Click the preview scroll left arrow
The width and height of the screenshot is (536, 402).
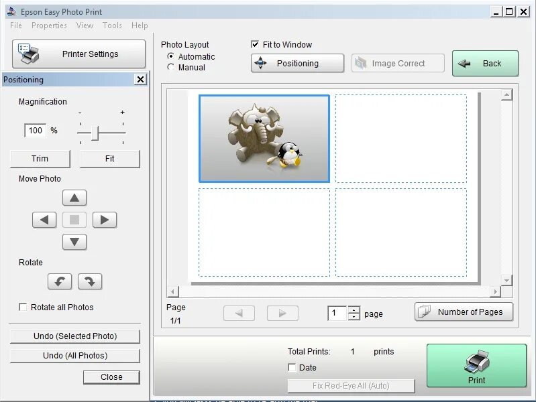(x=172, y=291)
